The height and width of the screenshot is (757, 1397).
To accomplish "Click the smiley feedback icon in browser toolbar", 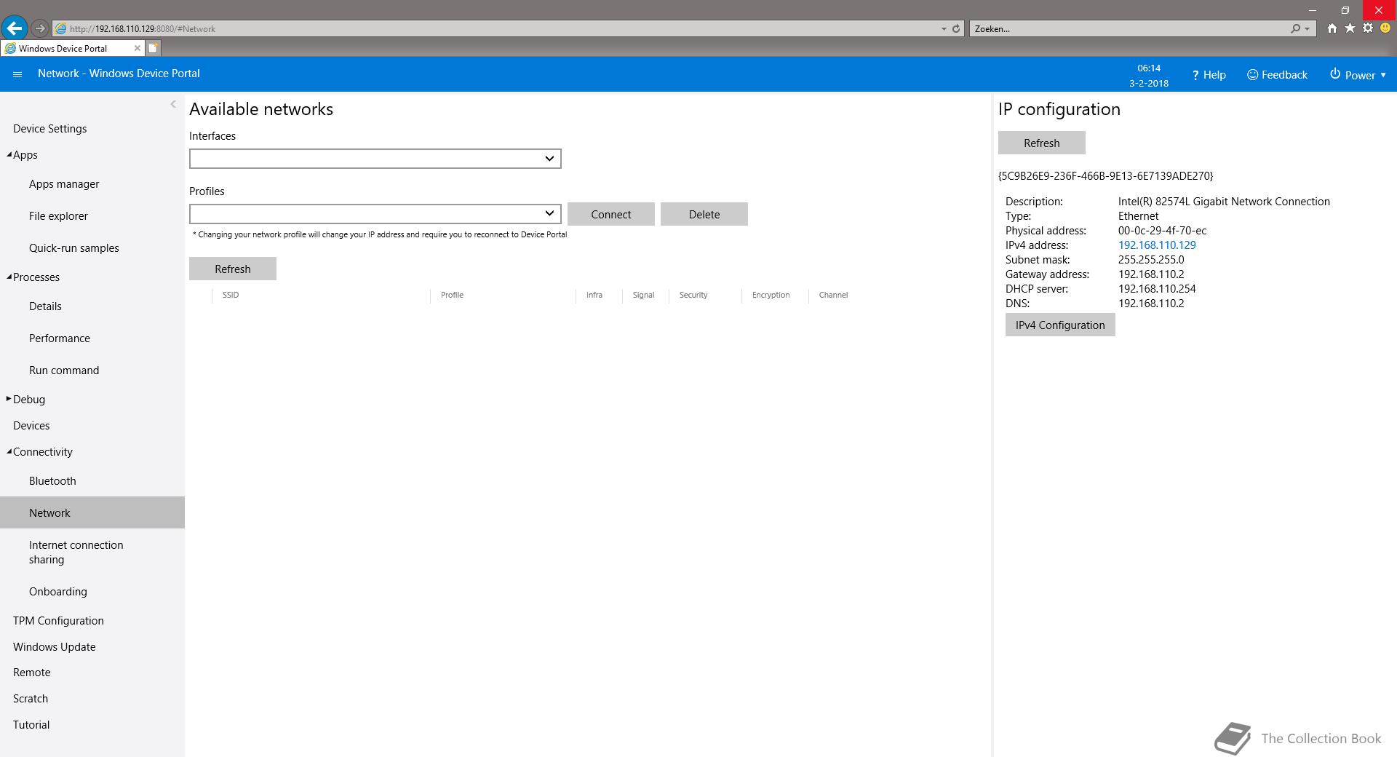I will [x=1385, y=28].
